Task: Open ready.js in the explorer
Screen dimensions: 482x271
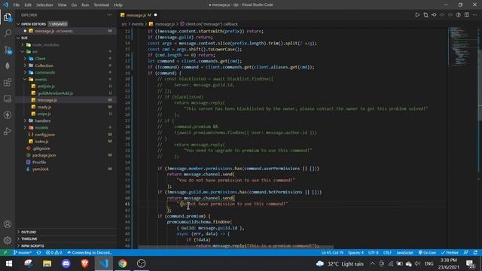Action: [44, 107]
